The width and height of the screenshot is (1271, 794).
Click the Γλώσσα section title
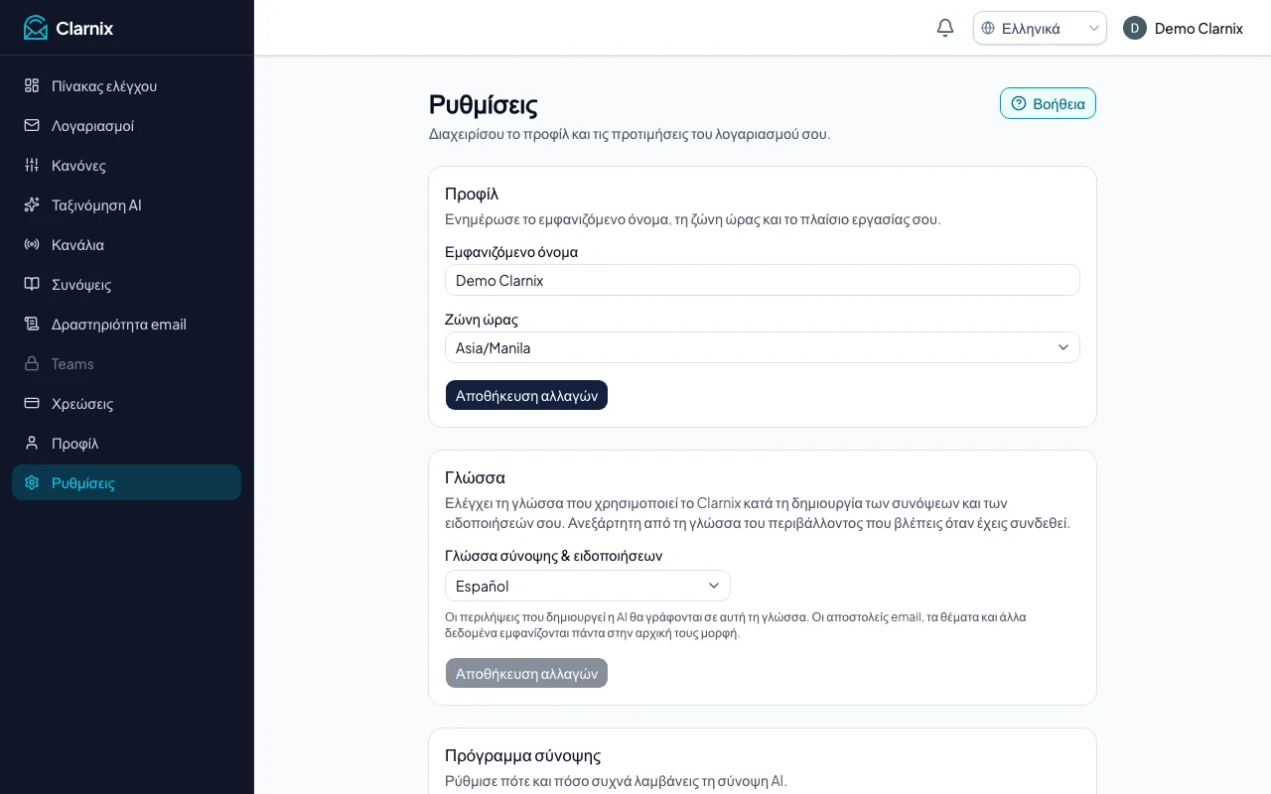pos(476,477)
